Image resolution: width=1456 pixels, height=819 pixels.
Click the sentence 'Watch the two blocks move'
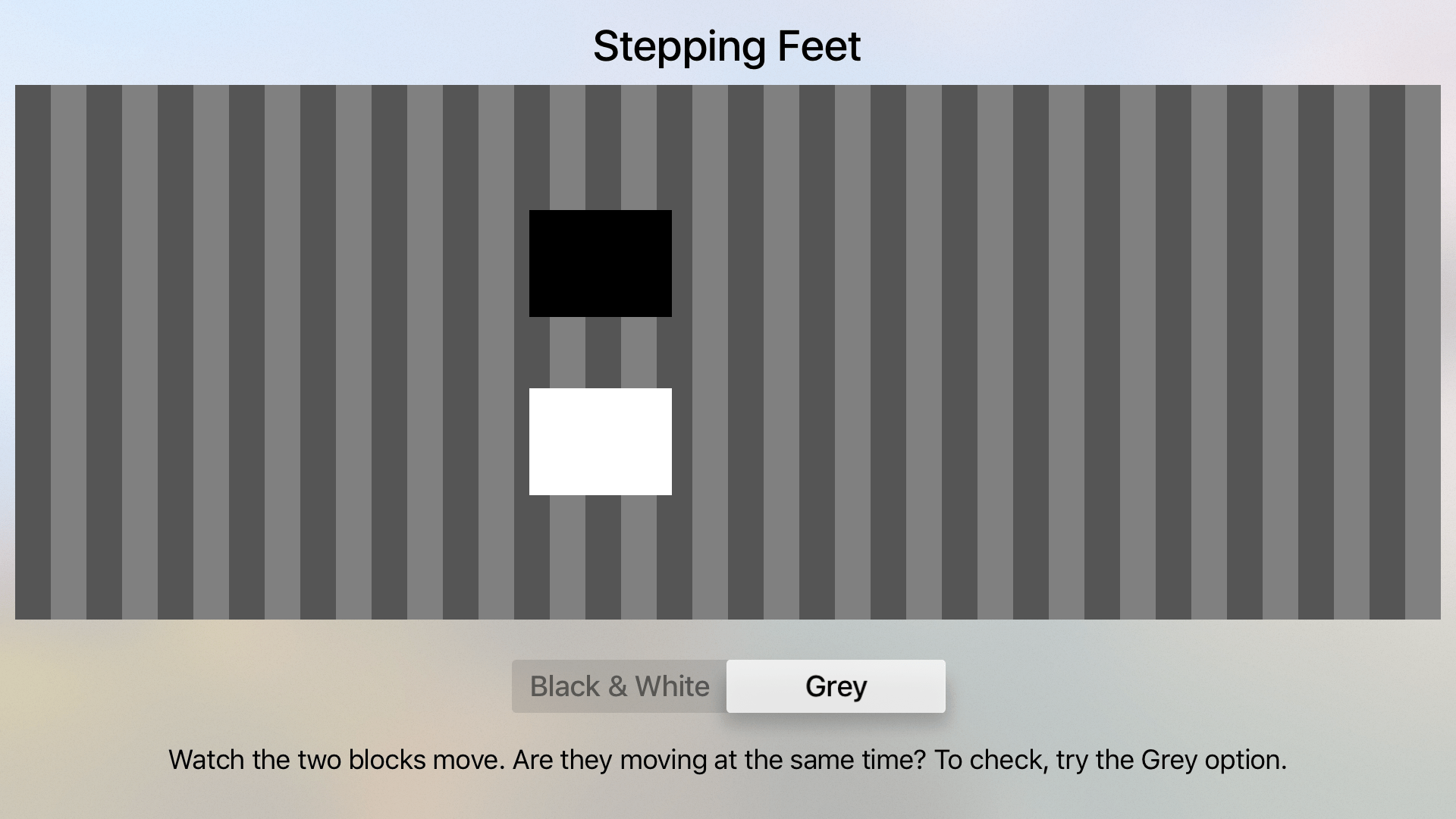click(337, 759)
